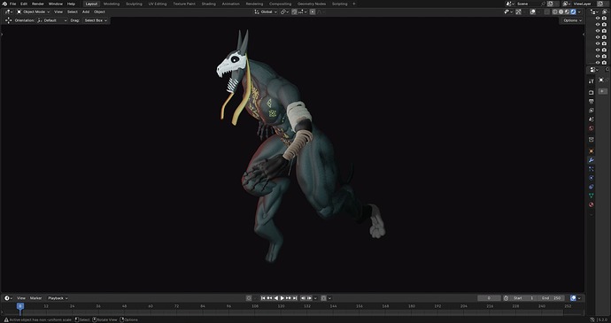Open the Global transform orientation dropdown
Screen dimensions: 611x323
[x=266, y=12]
